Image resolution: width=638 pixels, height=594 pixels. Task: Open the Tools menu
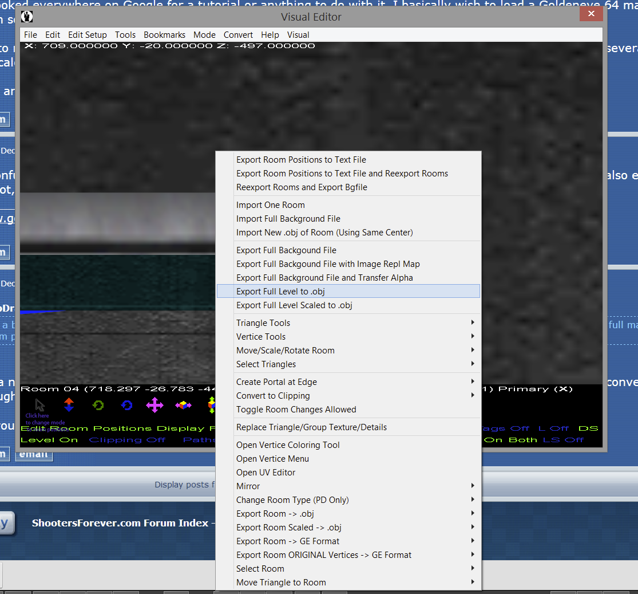point(125,35)
